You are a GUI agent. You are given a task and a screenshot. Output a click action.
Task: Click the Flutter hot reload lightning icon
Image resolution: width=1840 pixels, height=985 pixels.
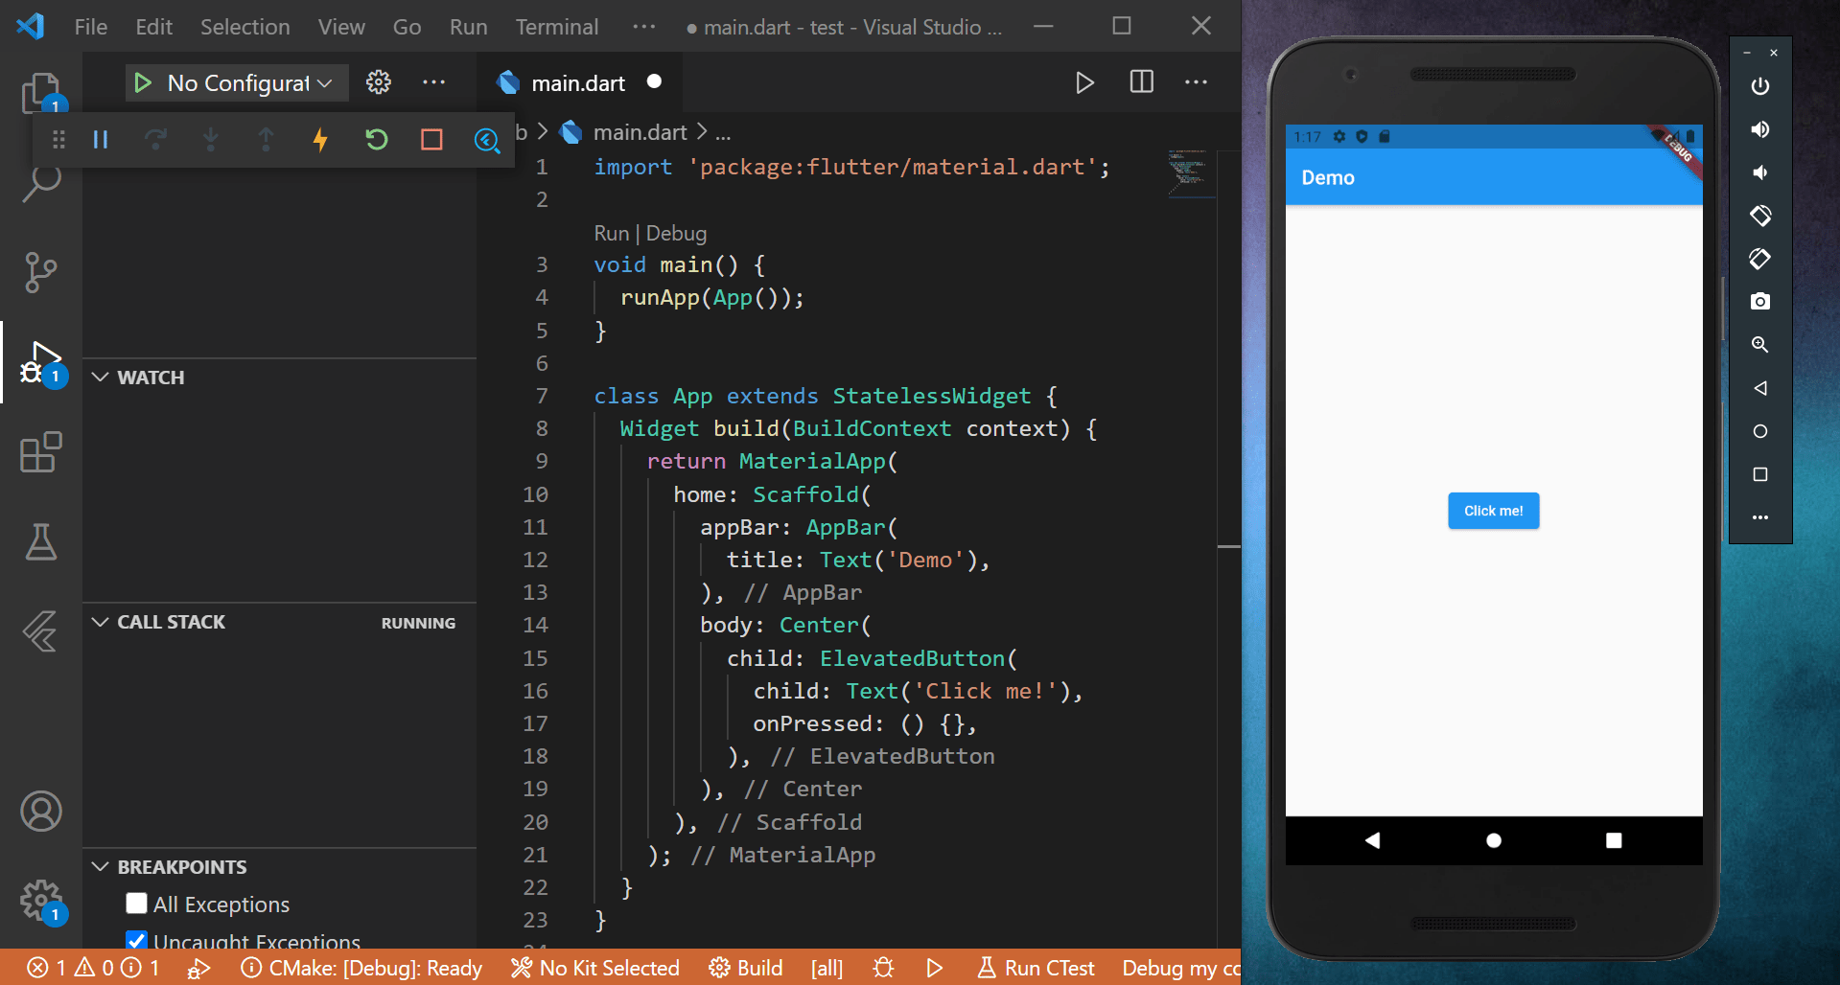(x=320, y=140)
